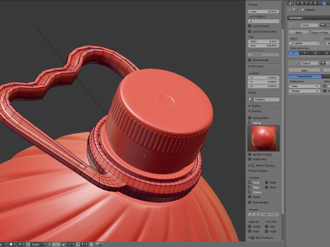The height and width of the screenshot is (247, 330).
Task: Click the Lock to Object field
Action: (263, 21)
